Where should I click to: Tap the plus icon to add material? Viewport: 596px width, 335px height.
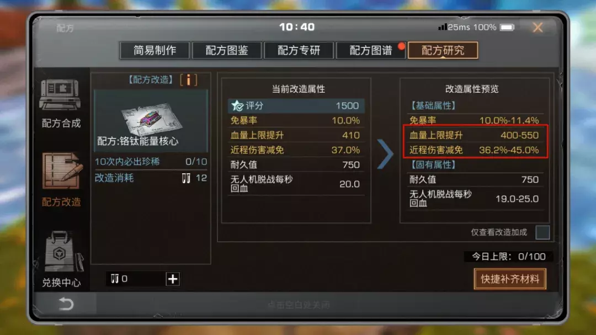tap(173, 279)
